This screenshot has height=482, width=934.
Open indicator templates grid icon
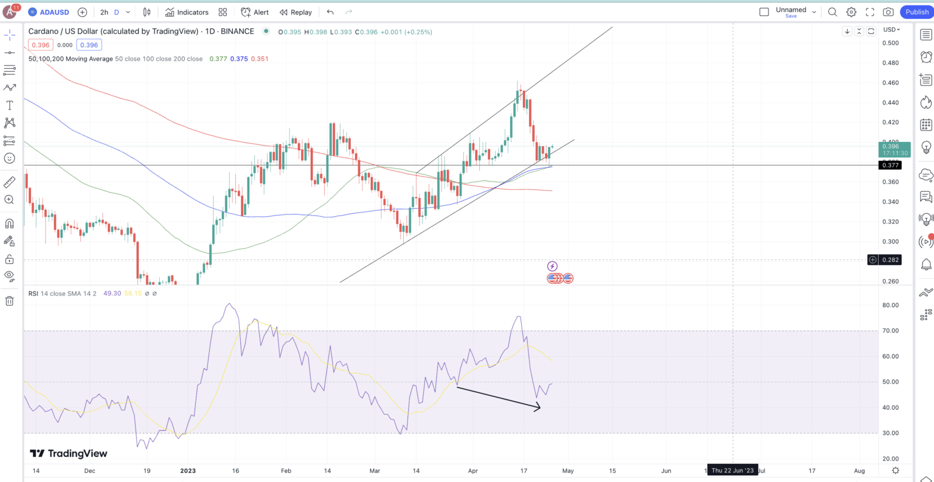coord(223,12)
